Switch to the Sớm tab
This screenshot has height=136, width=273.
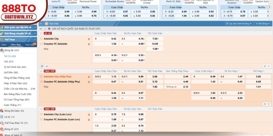click(4, 45)
